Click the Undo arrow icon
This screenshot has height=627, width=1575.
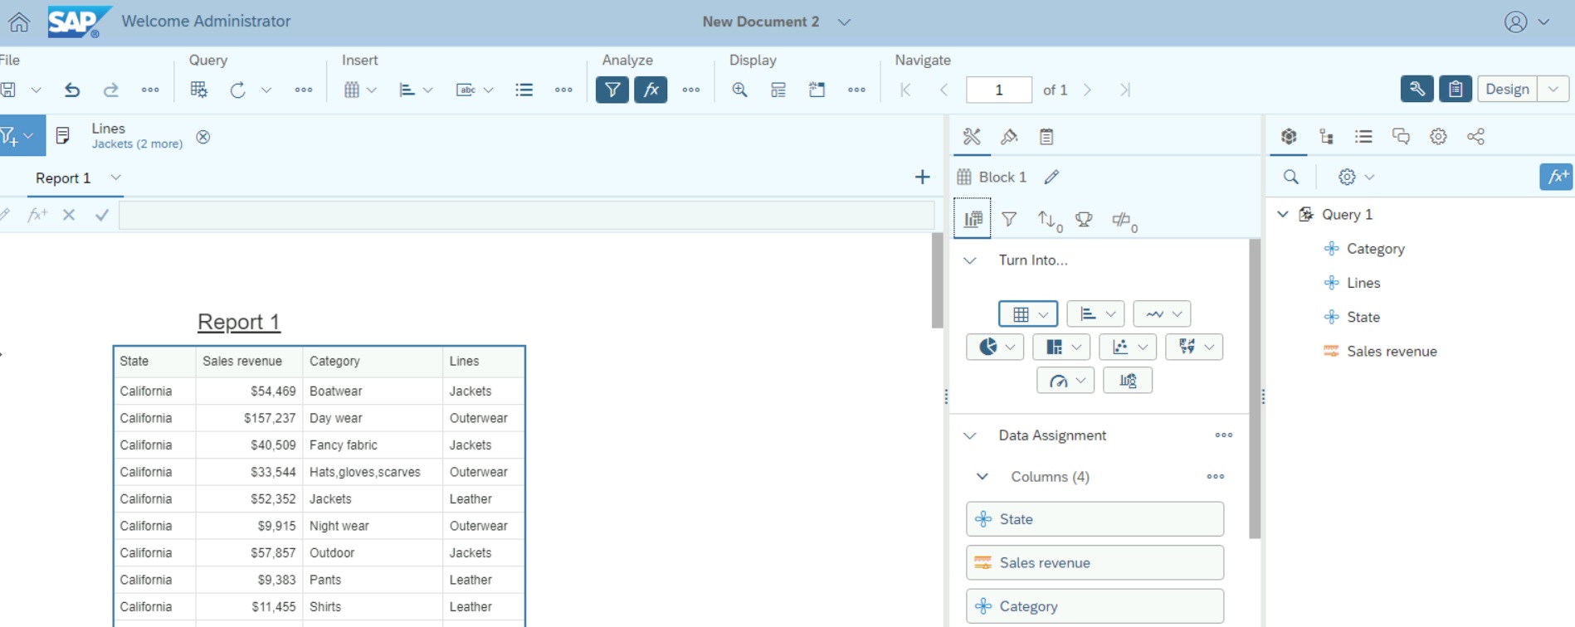tap(72, 90)
